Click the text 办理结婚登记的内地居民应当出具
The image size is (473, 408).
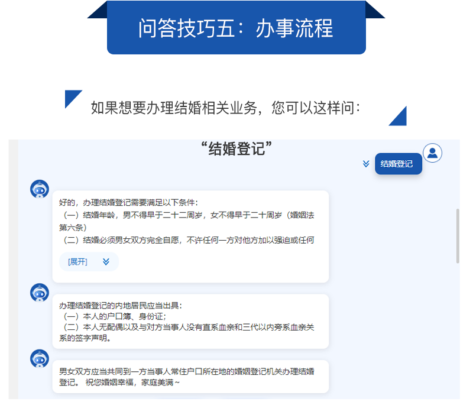(121, 306)
